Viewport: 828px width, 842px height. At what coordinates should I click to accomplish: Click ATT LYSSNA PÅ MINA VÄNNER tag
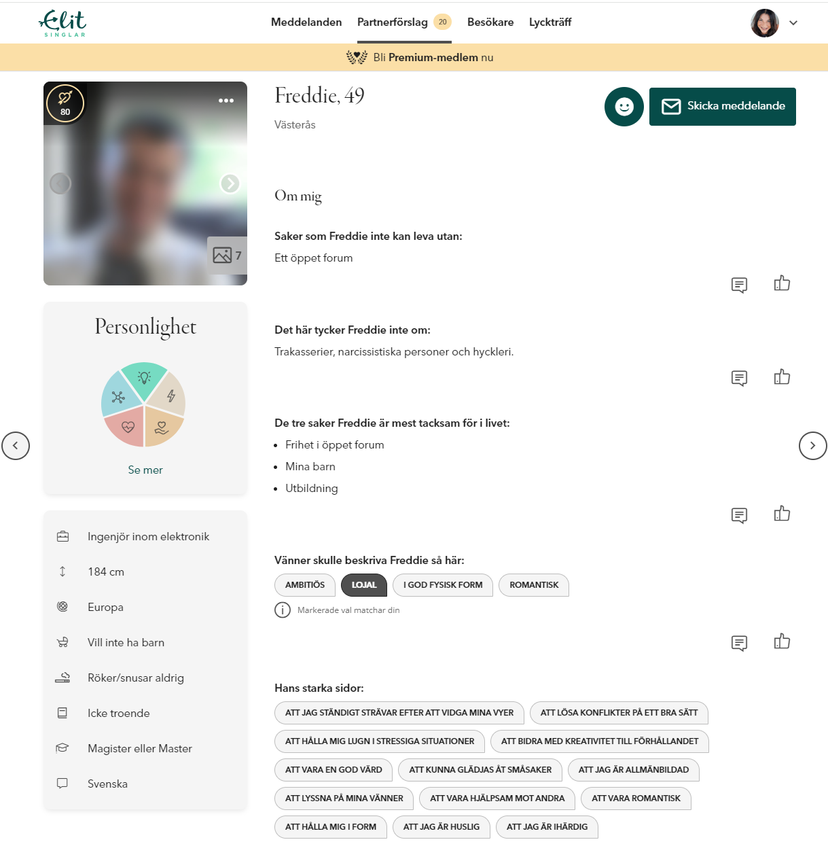coord(344,799)
